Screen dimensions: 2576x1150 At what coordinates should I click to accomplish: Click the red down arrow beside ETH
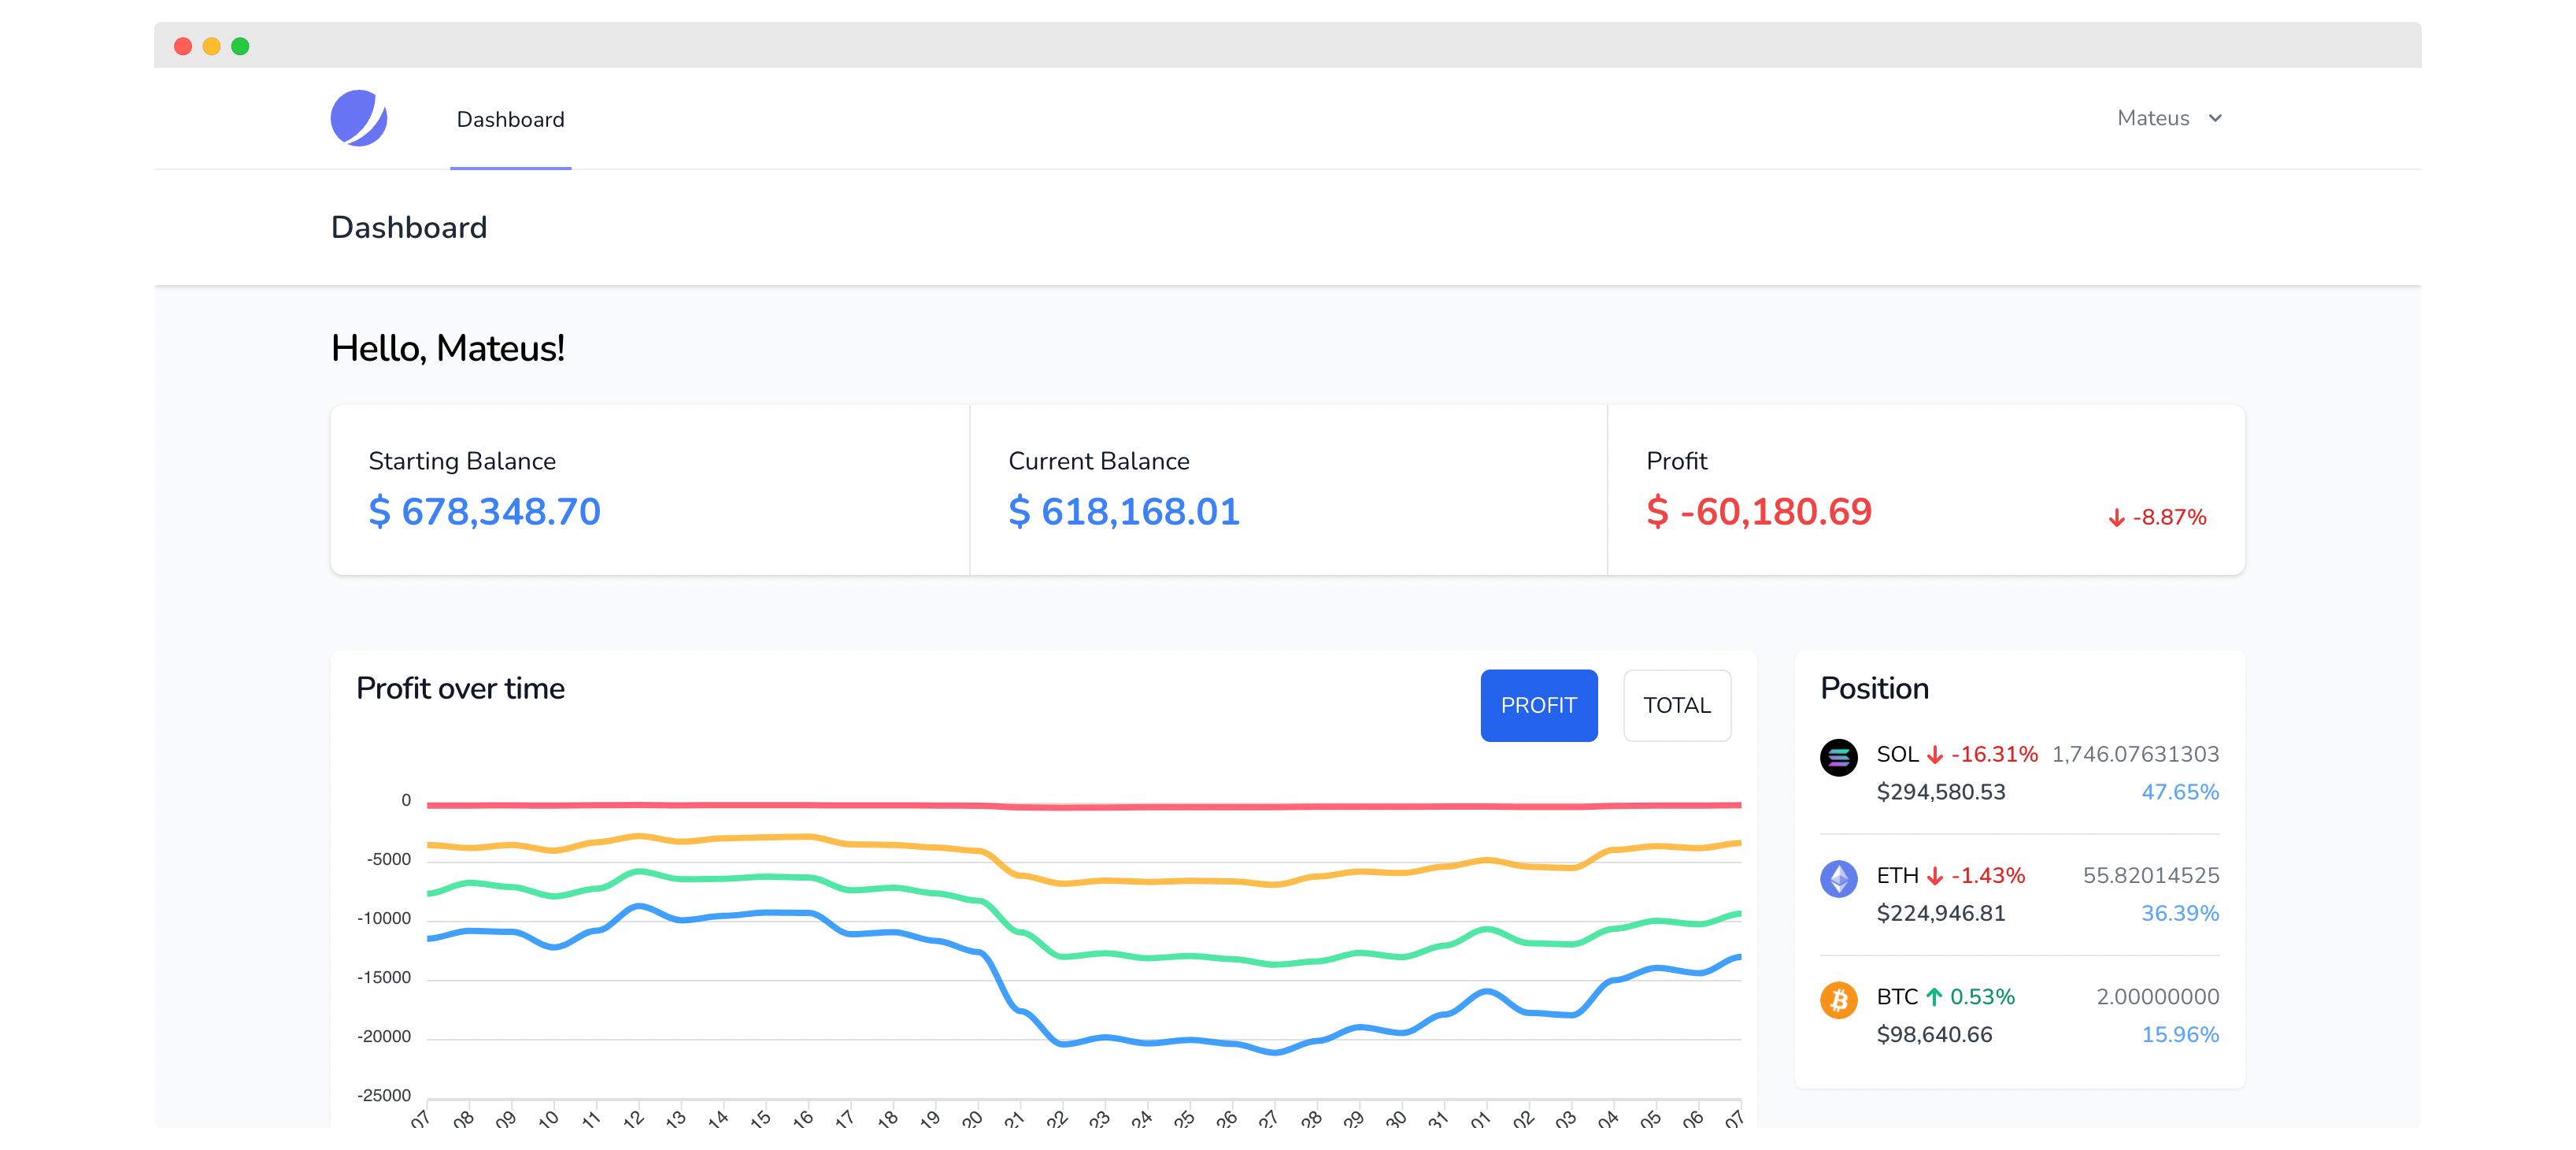pyautogui.click(x=1935, y=877)
